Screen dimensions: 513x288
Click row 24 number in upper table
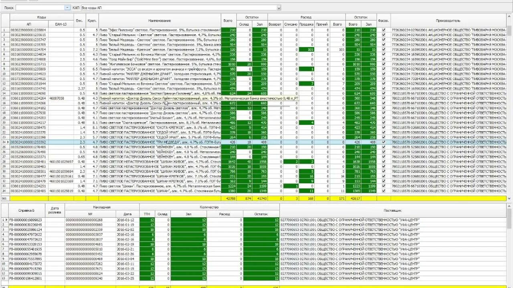4,142
